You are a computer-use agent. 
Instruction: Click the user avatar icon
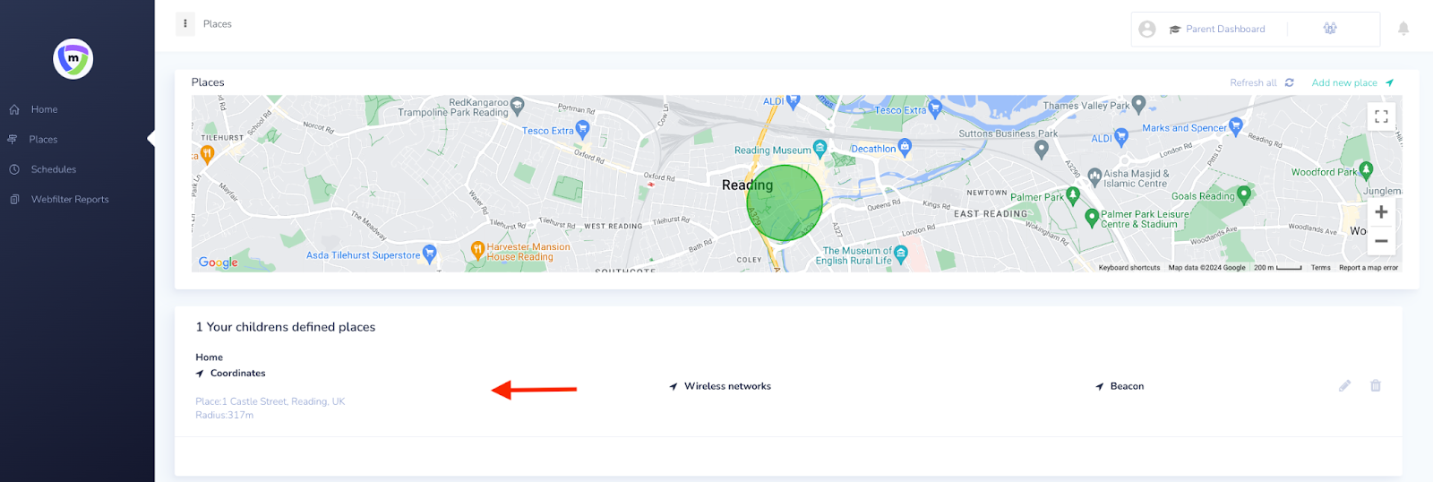point(1147,30)
